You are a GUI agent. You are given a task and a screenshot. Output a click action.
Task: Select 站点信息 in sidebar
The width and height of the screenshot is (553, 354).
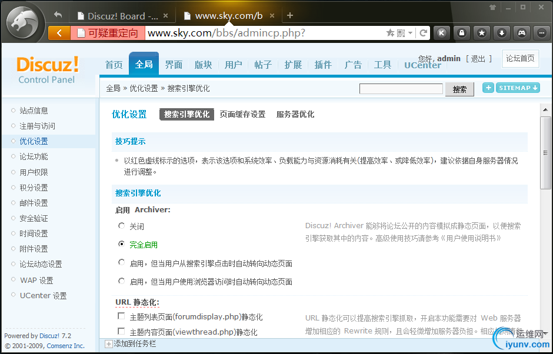[34, 111]
